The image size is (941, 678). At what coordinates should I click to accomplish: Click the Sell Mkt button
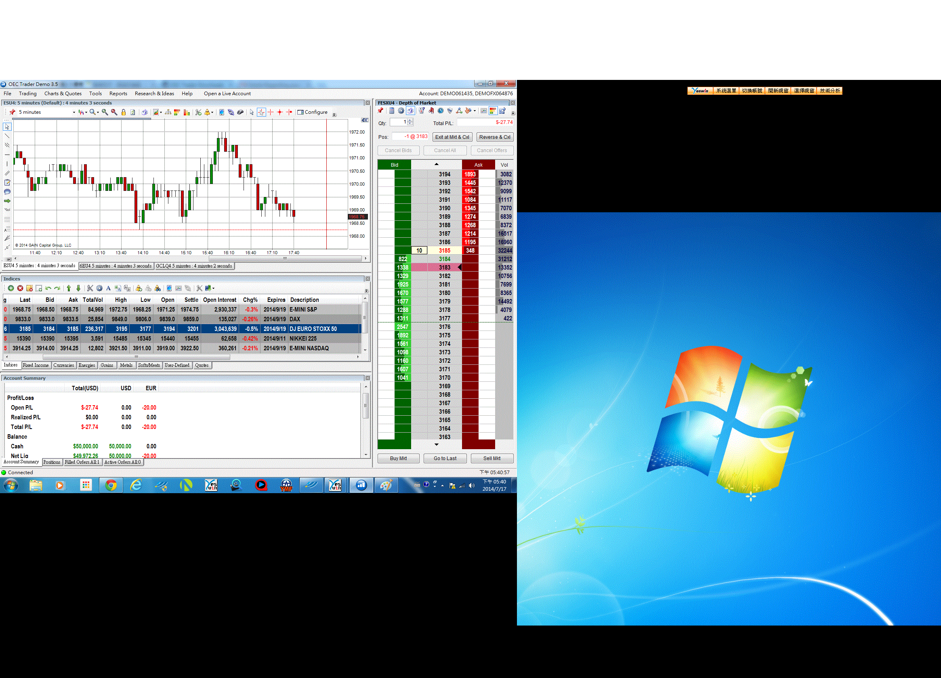tap(492, 458)
